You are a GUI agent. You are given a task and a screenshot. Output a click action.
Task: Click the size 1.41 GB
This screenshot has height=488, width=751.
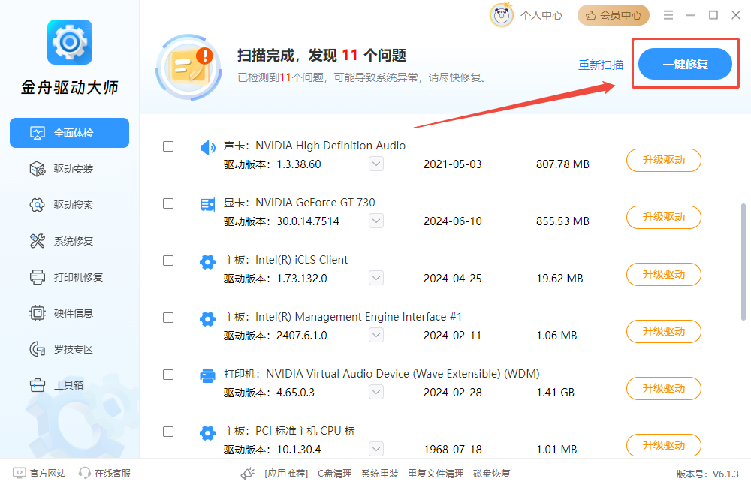click(x=555, y=393)
